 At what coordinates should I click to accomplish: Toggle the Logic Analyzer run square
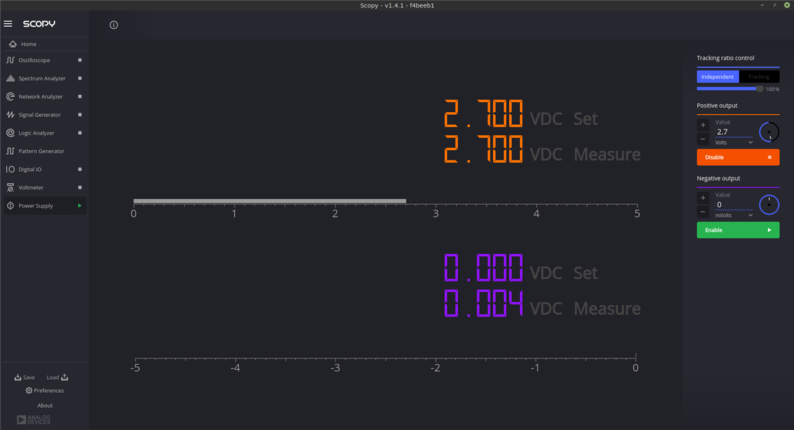[79, 133]
